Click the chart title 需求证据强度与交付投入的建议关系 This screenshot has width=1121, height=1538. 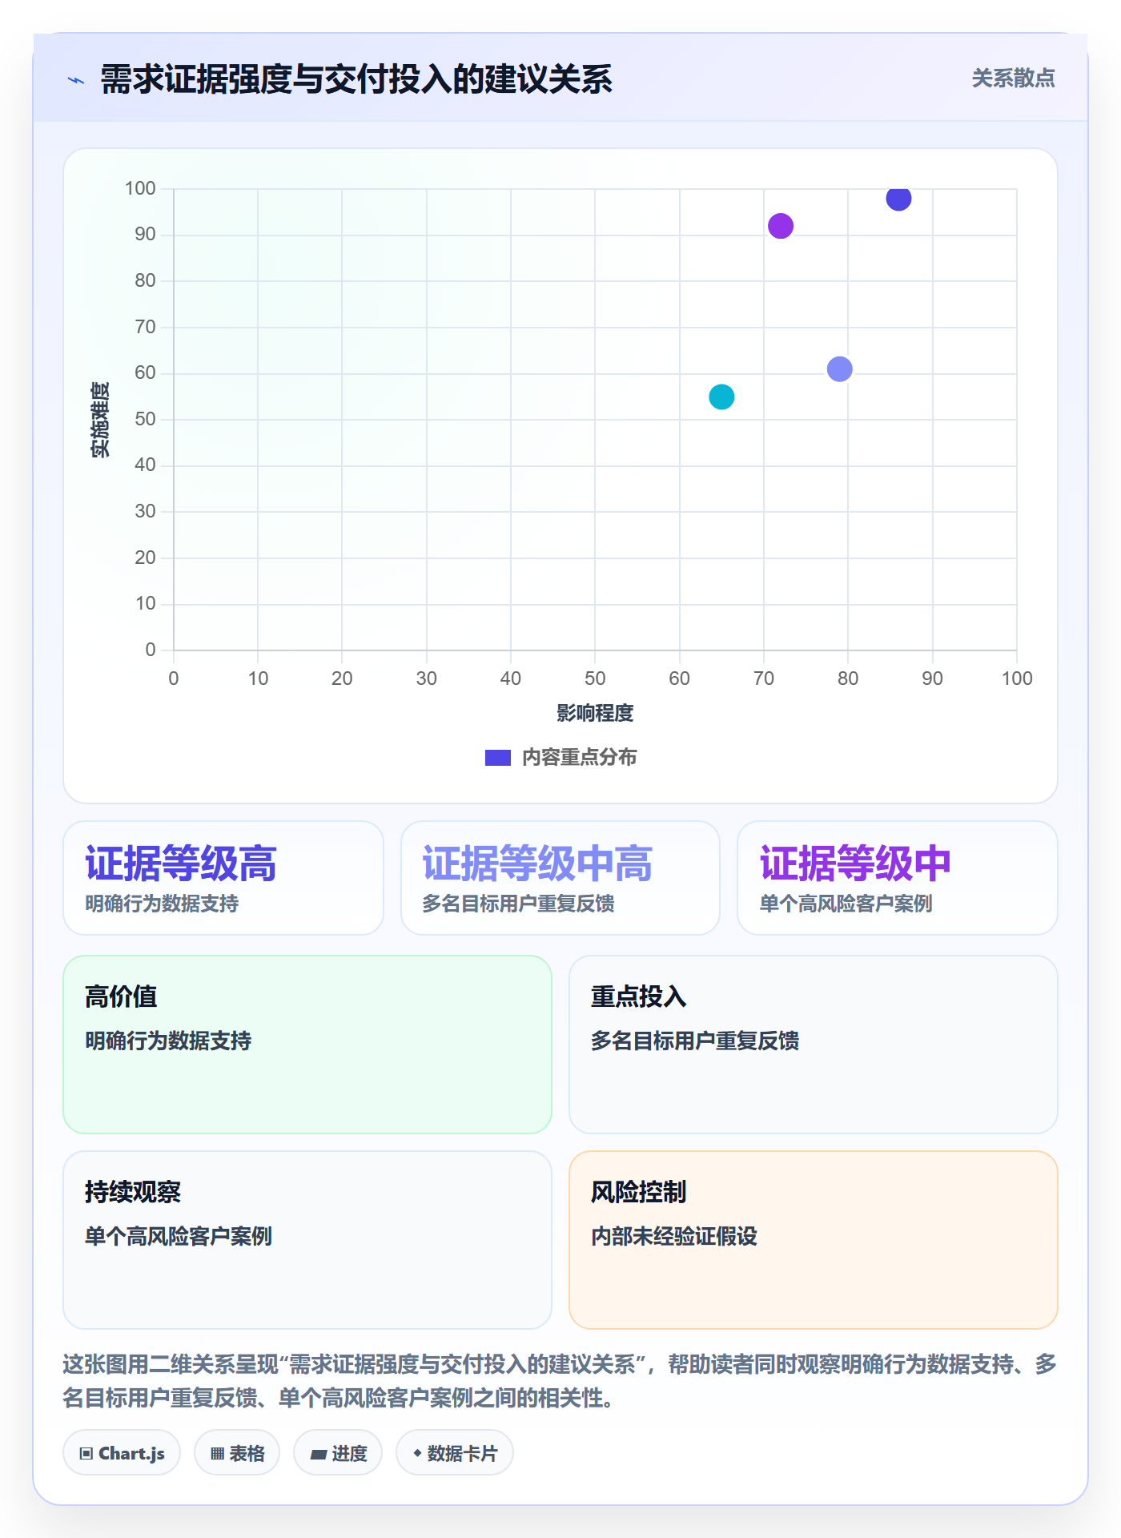tap(356, 79)
